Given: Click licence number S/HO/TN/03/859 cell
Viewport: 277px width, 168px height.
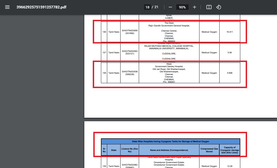Looking at the screenshot, I should [130, 32].
